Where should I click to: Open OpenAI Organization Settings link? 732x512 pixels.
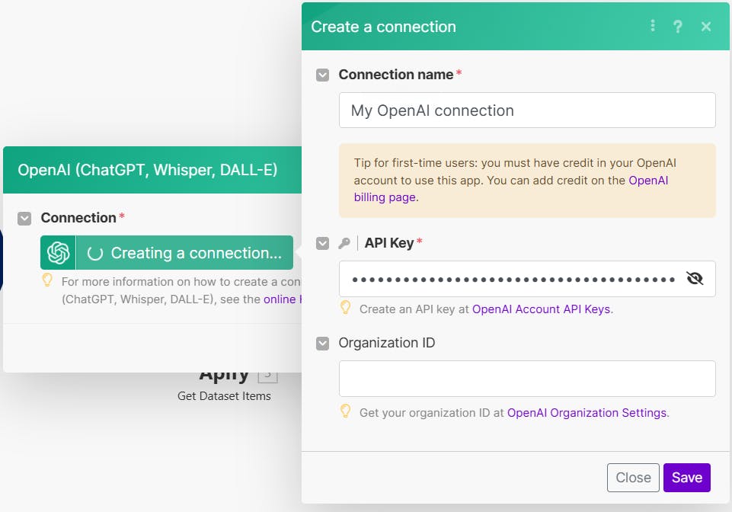pos(587,413)
